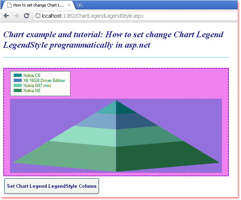Image resolution: width=241 pixels, height=200 pixels.
Task: Click the globe site-info icon in address bar
Action: [37, 16]
